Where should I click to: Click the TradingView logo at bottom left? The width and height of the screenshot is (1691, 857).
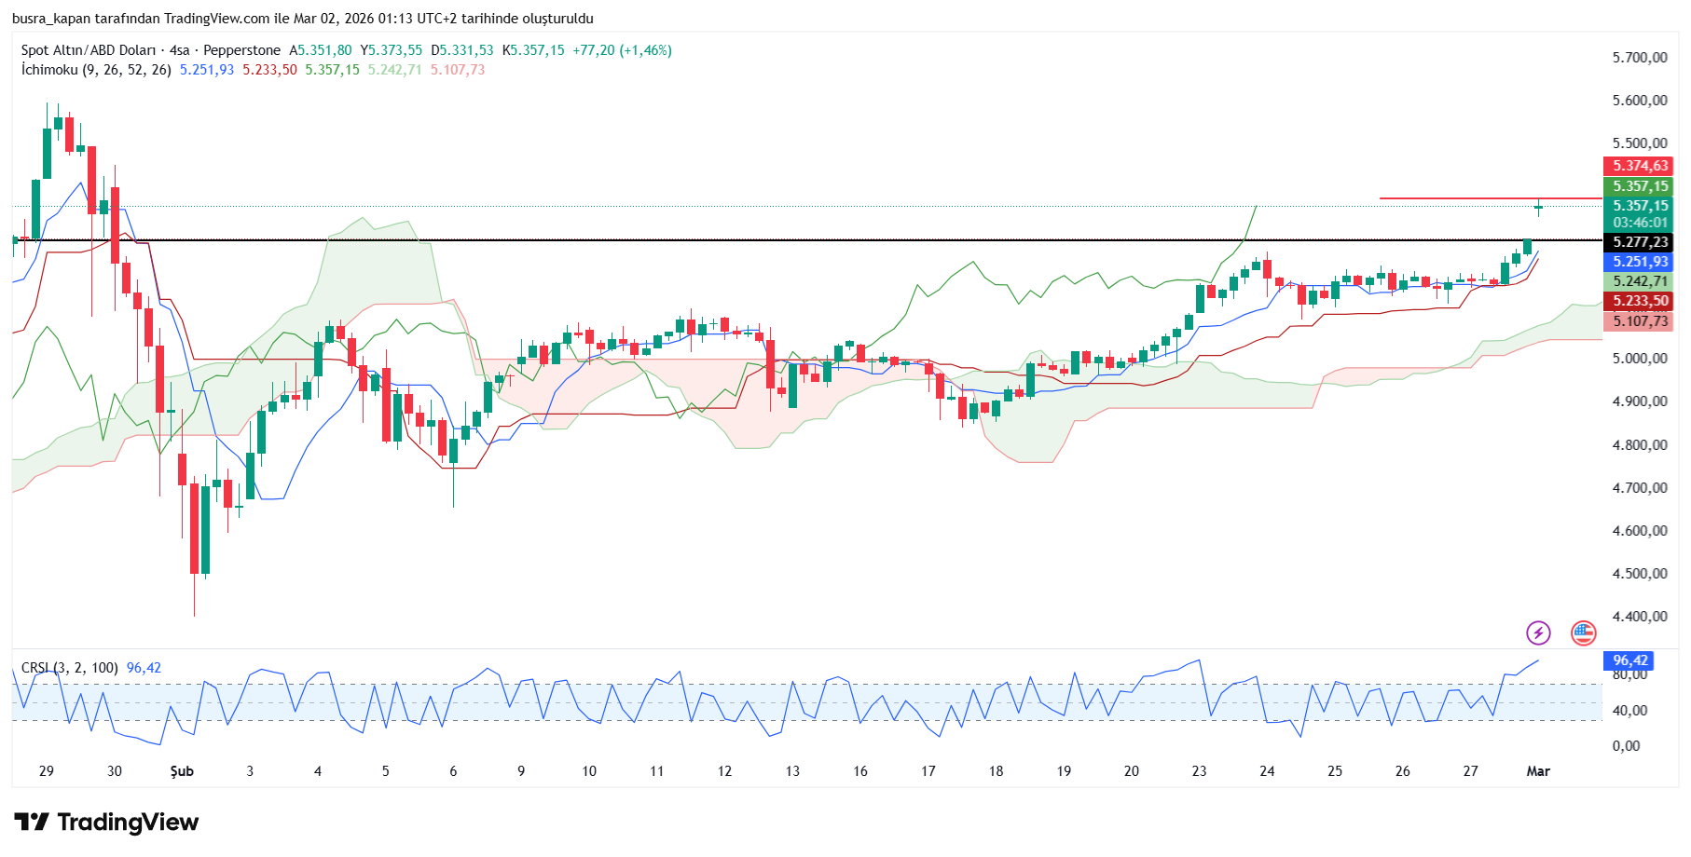(106, 822)
